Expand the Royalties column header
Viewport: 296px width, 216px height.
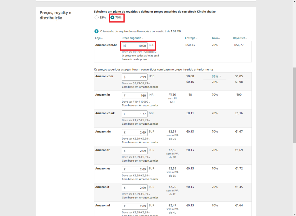pyautogui.click(x=240, y=38)
